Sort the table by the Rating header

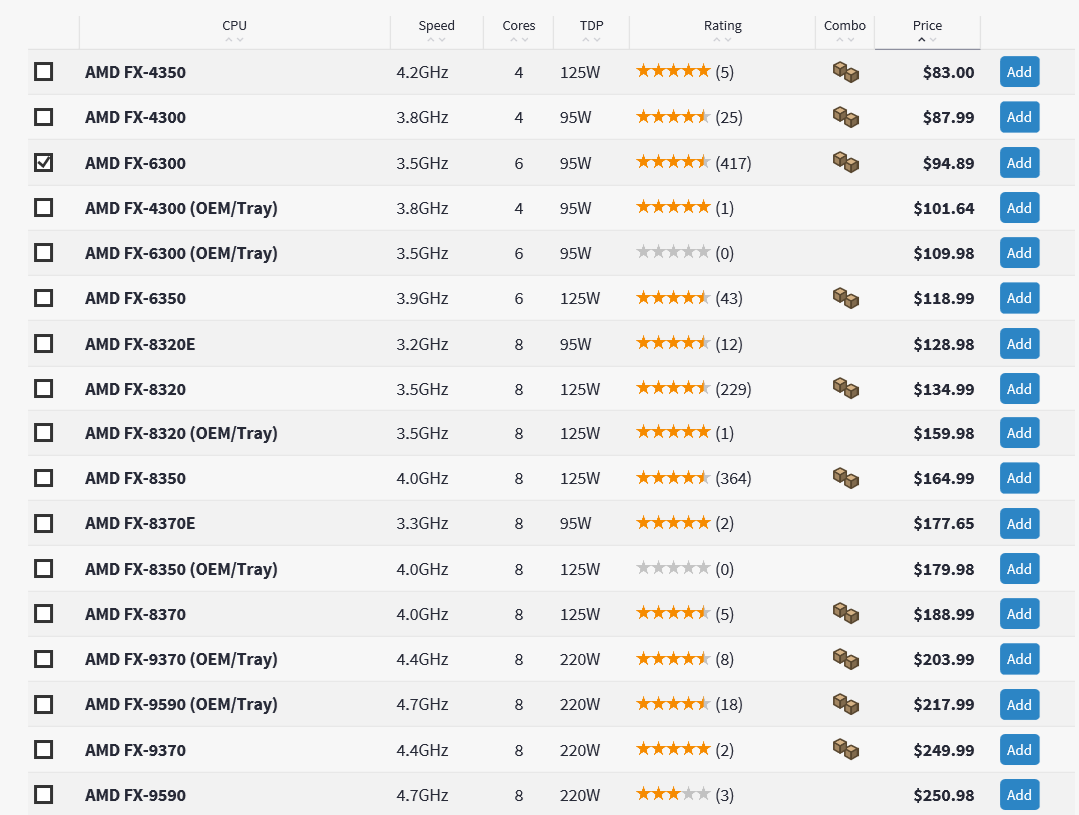[x=722, y=26]
